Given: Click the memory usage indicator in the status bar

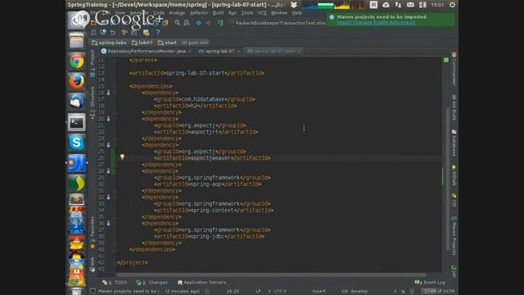Looking at the screenshot, I should pyautogui.click(x=439, y=292).
